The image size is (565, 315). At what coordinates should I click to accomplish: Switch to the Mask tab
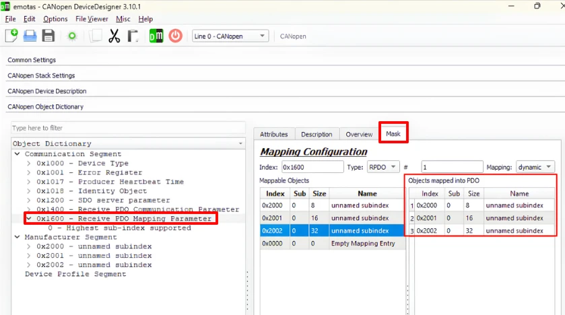click(393, 133)
